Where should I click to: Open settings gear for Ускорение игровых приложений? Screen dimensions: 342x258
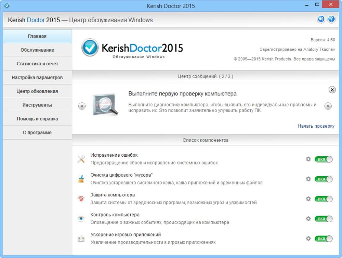(x=308, y=238)
